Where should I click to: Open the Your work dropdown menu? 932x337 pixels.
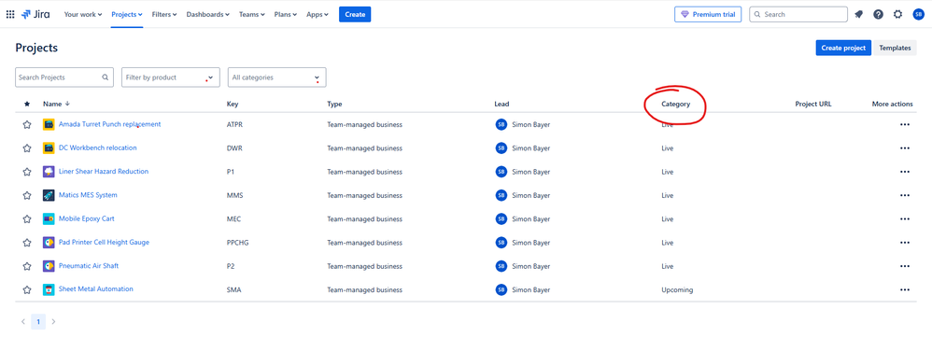[82, 14]
